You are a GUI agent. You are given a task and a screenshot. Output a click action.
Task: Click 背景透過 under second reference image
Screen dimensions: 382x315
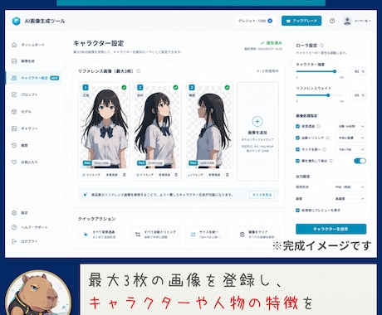point(164,175)
